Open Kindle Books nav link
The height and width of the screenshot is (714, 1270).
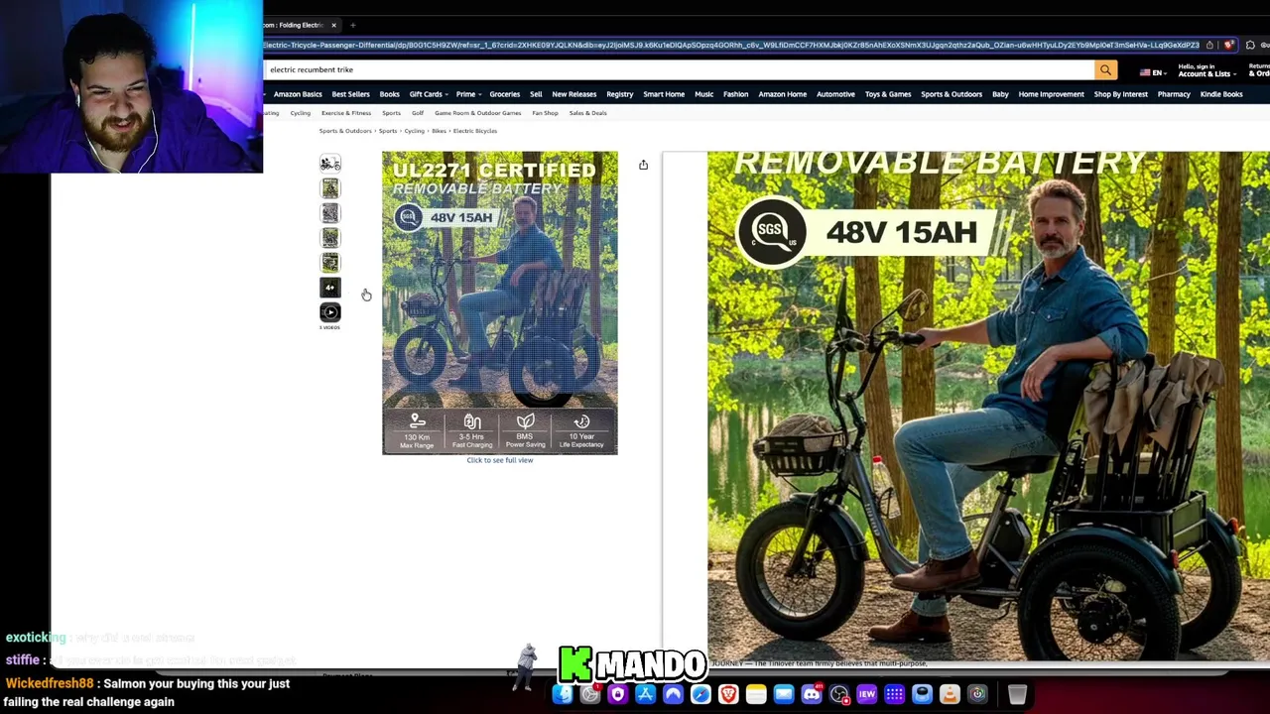point(1220,94)
